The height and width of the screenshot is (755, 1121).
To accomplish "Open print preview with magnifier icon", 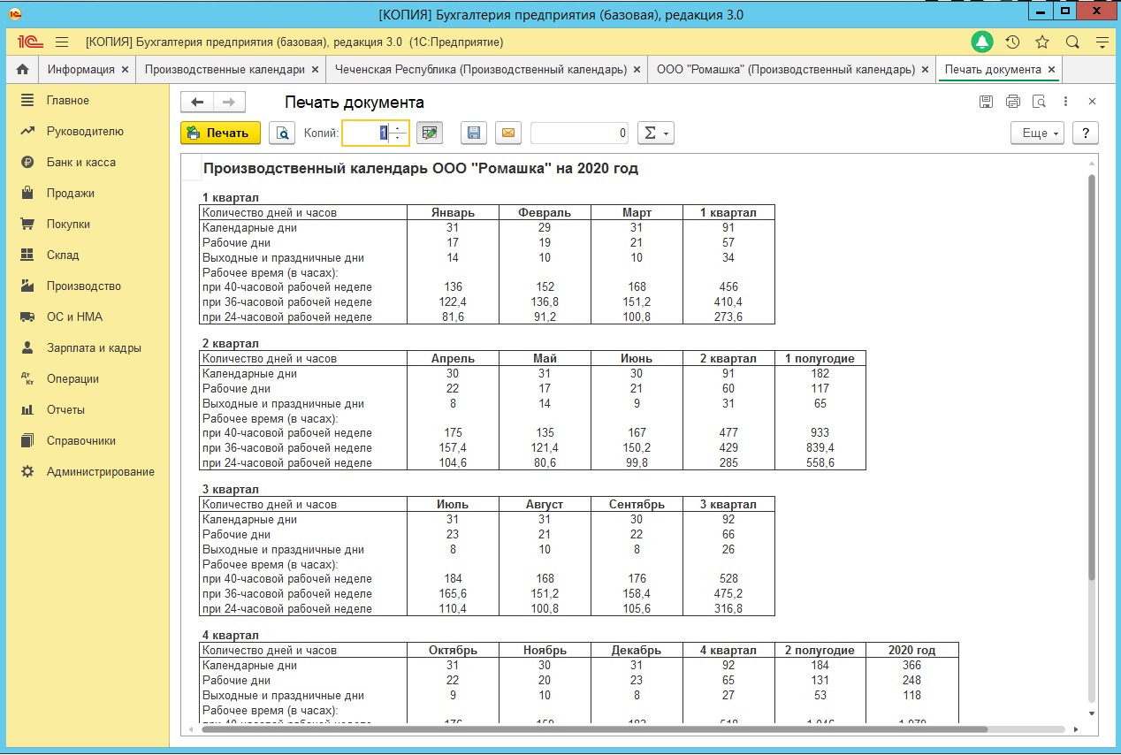I will coord(283,133).
